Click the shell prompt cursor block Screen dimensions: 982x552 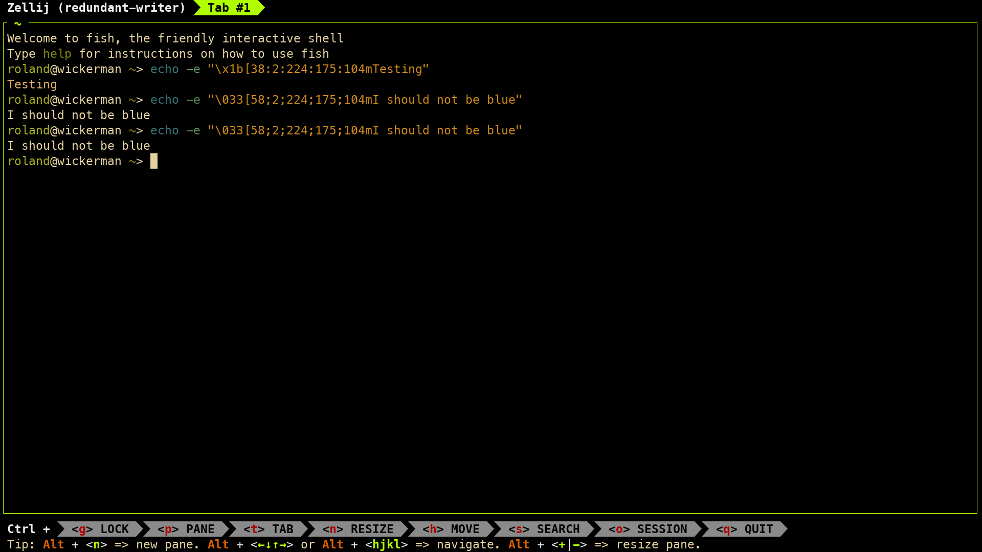pyautogui.click(x=154, y=161)
